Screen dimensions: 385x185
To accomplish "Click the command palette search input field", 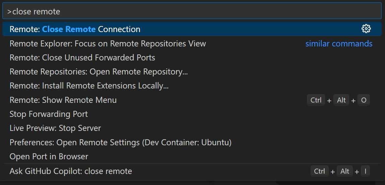I will (192, 11).
